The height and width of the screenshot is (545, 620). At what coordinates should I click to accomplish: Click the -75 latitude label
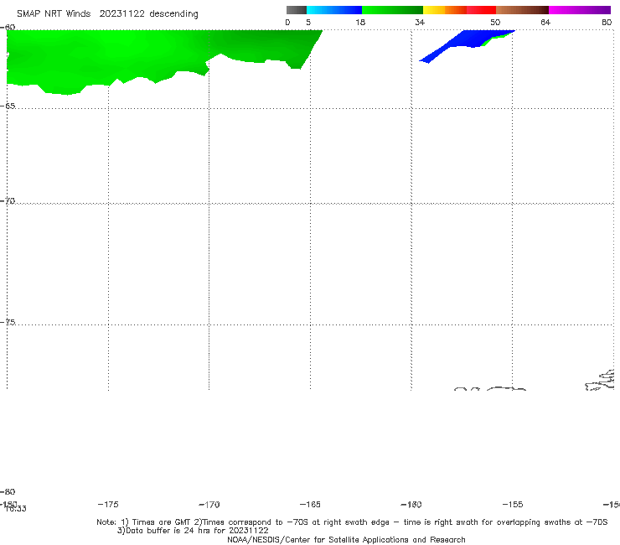[x=8, y=322]
